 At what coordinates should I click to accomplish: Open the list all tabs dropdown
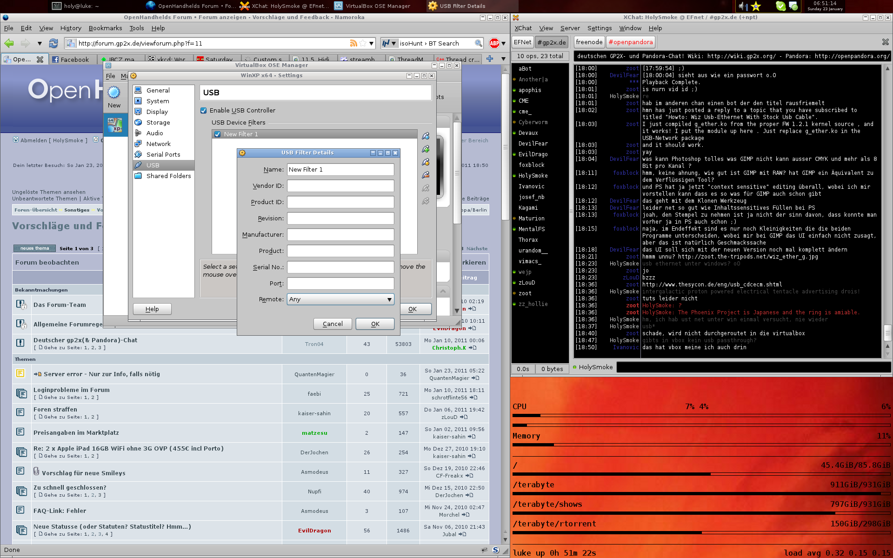[503, 59]
